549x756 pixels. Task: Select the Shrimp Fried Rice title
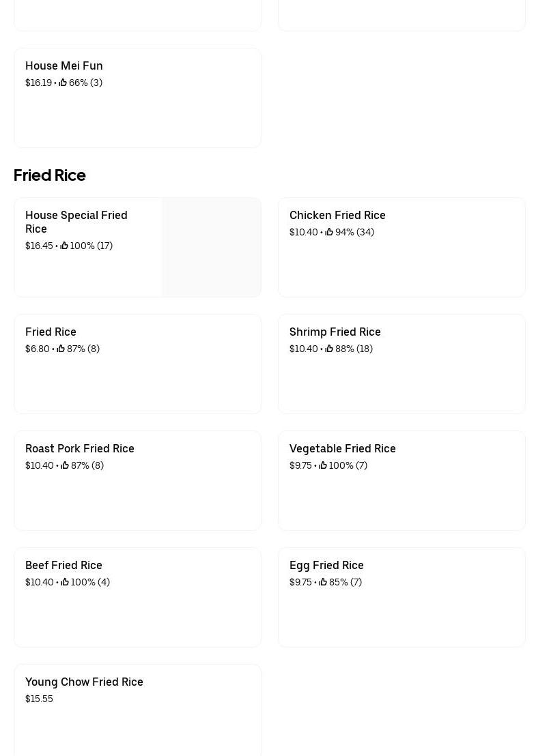[335, 332]
